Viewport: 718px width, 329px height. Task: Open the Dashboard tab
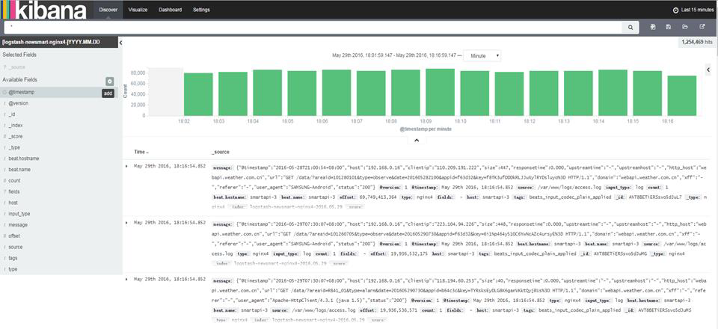pyautogui.click(x=170, y=10)
